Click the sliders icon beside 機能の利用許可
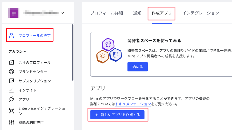The width and height of the screenshot is (232, 130). point(11,122)
